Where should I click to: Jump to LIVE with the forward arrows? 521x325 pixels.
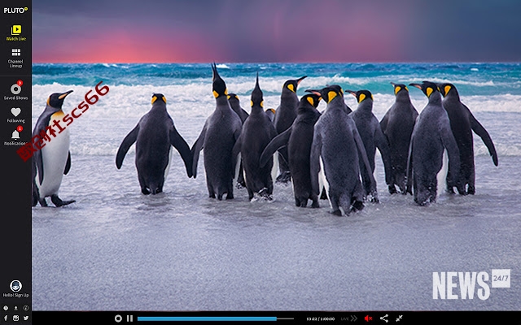pos(349,318)
